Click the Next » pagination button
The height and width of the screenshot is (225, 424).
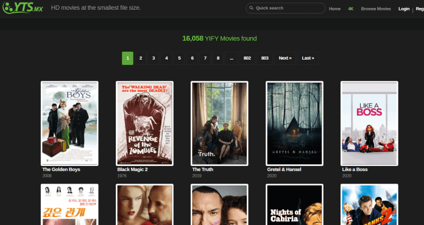coord(285,58)
